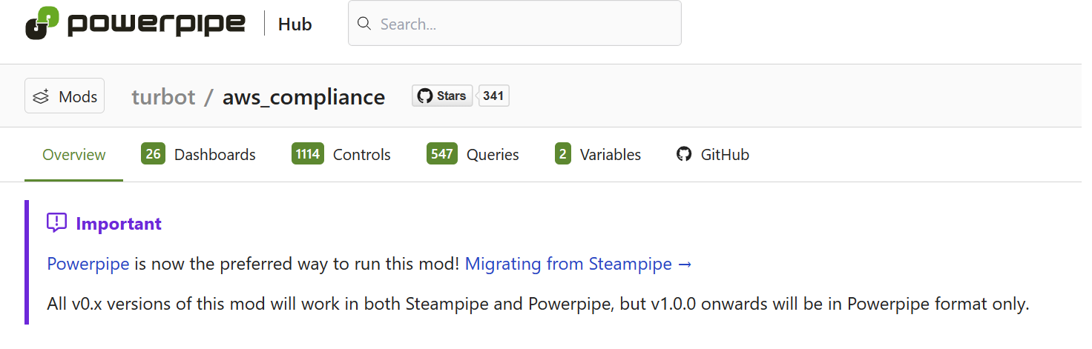Follow the Powerpipe link in notice

[88, 264]
